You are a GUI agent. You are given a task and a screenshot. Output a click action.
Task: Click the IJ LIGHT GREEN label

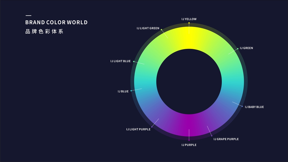[148, 28]
